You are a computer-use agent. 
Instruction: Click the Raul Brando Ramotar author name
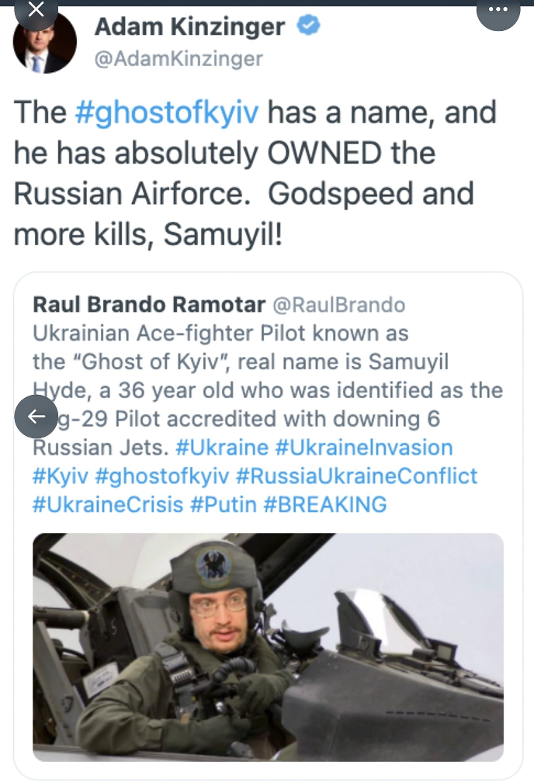[149, 306]
